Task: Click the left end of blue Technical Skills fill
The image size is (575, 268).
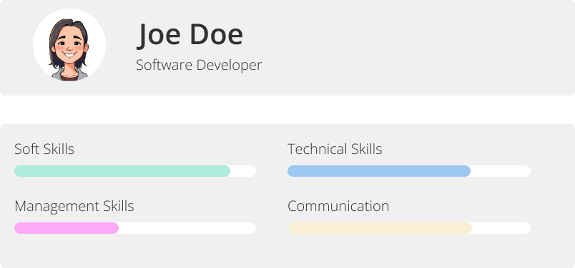Action: point(291,171)
